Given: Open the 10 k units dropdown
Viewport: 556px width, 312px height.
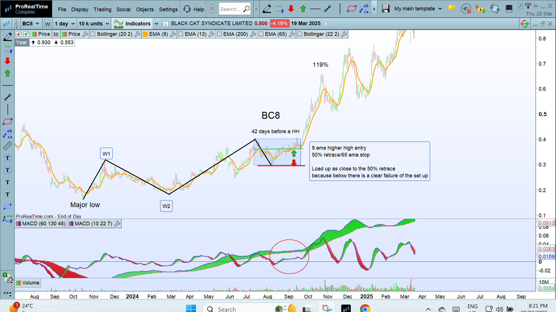Looking at the screenshot, I should pyautogui.click(x=94, y=24).
